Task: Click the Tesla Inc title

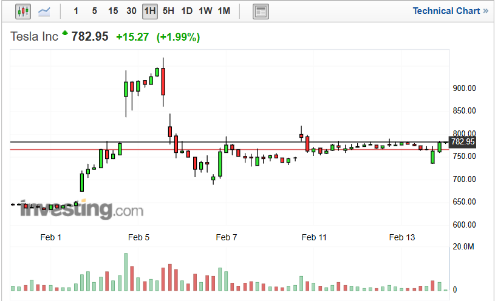Action: [x=34, y=37]
